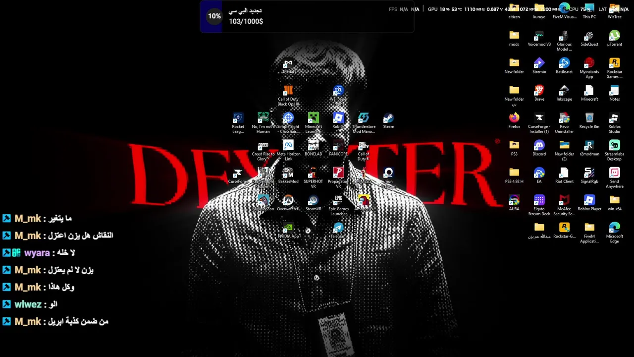Open Microsoft Edge browser
Screen dimensions: 634x357
point(614,233)
